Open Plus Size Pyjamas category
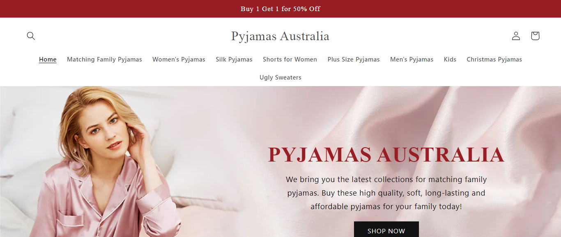Viewport: 561px width, 237px height. 354,59
